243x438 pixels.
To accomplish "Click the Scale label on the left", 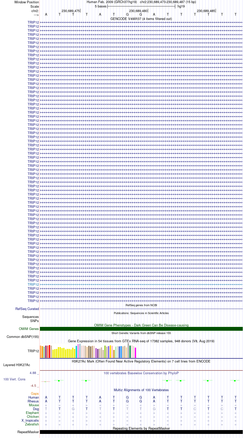I will (x=35, y=6).
